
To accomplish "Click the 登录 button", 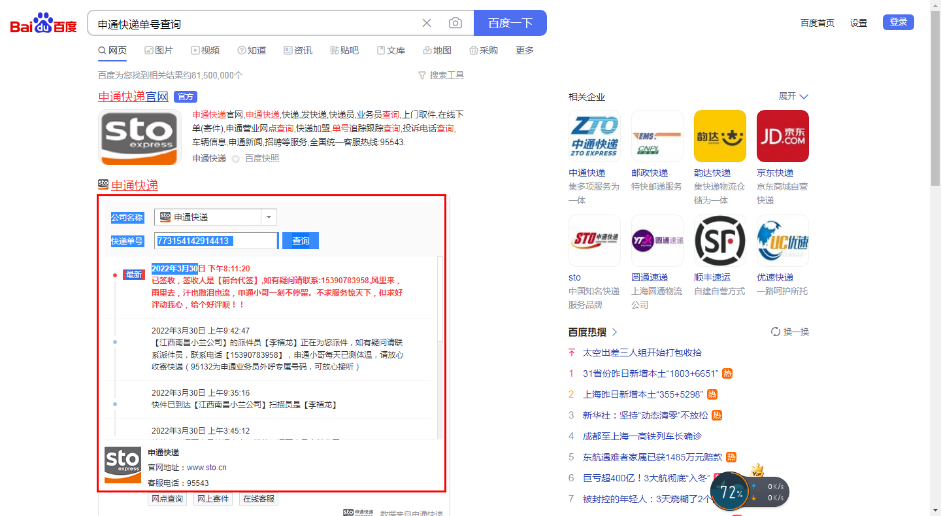I will pos(899,22).
